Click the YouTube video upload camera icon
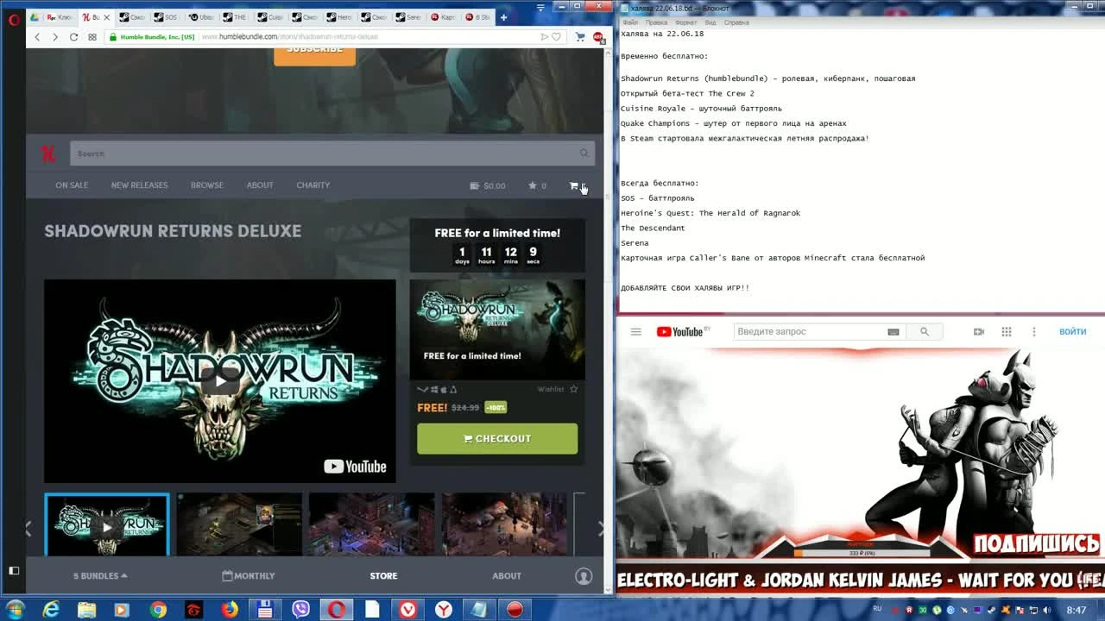 (977, 331)
